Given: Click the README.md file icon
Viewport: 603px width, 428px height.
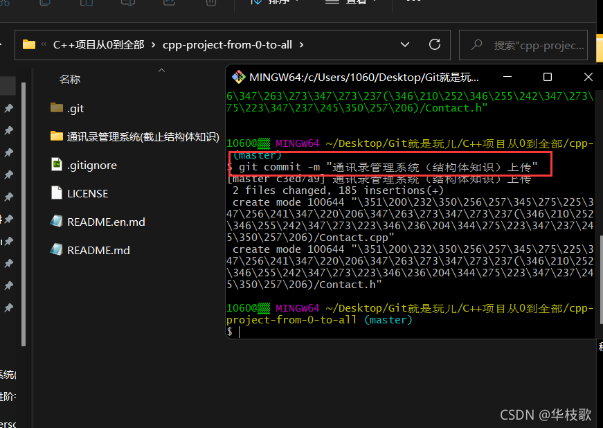Looking at the screenshot, I should 57,249.
